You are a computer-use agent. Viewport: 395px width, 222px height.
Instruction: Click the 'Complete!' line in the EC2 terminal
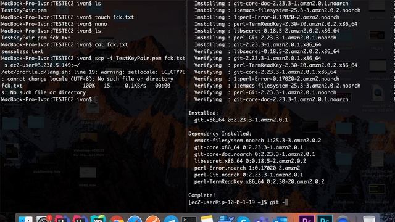pos(202,195)
